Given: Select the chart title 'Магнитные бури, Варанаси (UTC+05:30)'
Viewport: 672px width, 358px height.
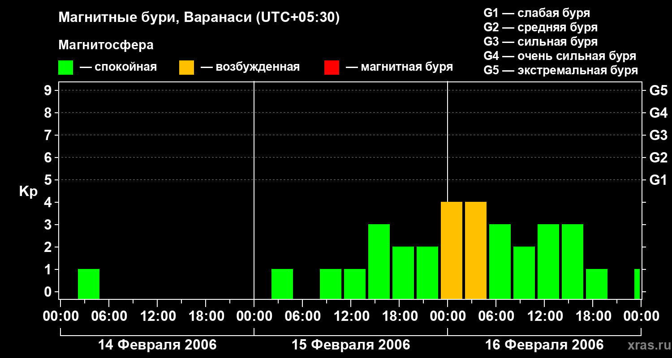Looking at the screenshot, I should click(199, 18).
